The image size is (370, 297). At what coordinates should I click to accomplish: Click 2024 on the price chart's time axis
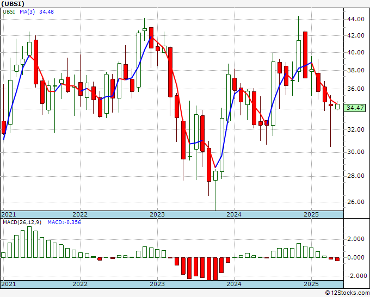[x=234, y=214]
